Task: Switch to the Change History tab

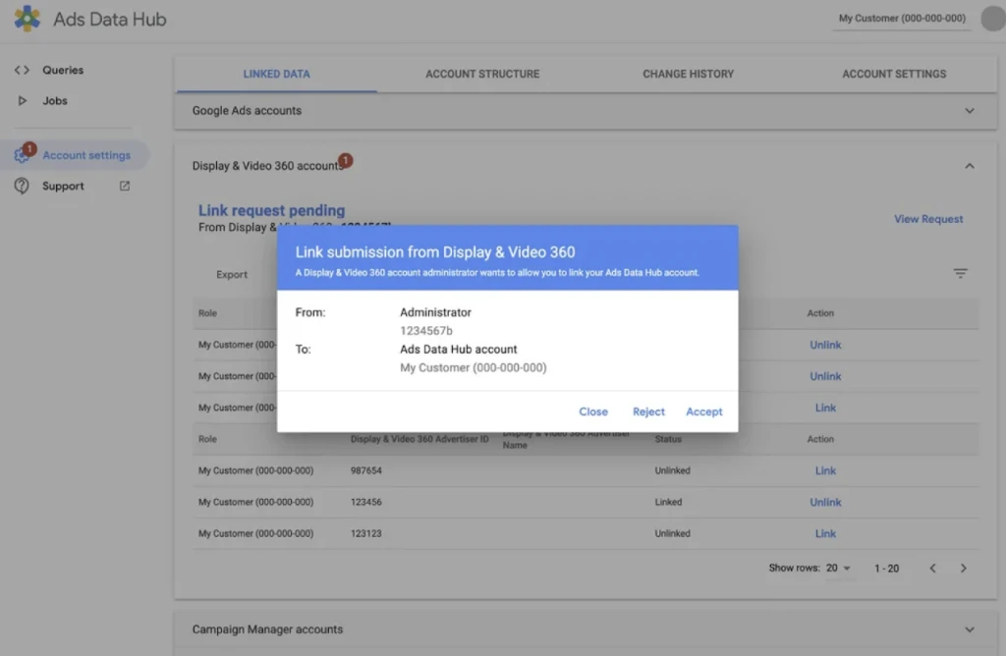Action: 687,73
